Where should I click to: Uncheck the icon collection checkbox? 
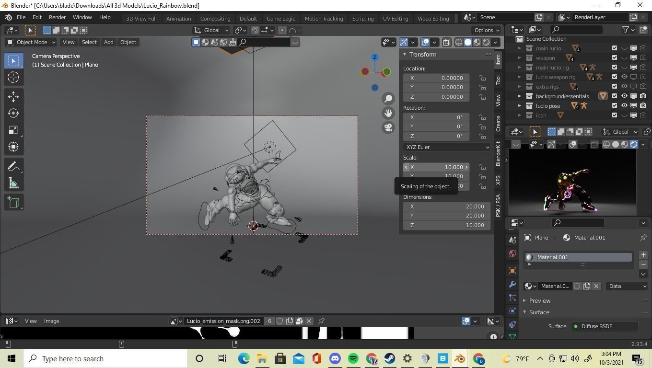tap(615, 115)
